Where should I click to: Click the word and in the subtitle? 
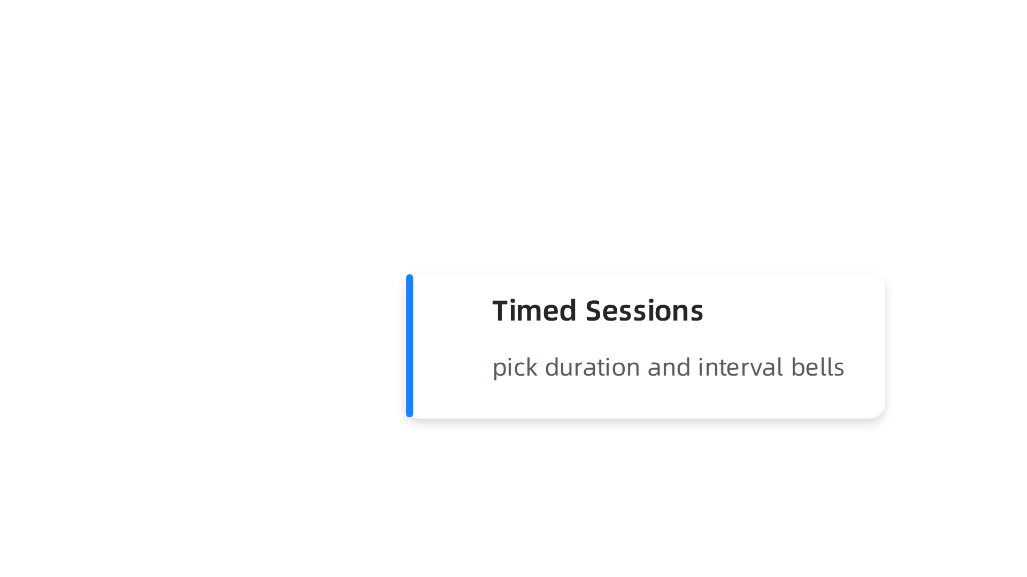click(x=669, y=368)
